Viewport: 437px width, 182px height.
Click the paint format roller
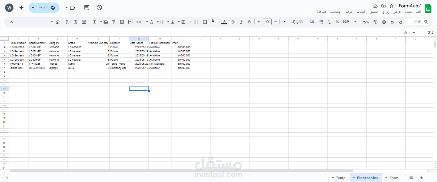click(376, 22)
